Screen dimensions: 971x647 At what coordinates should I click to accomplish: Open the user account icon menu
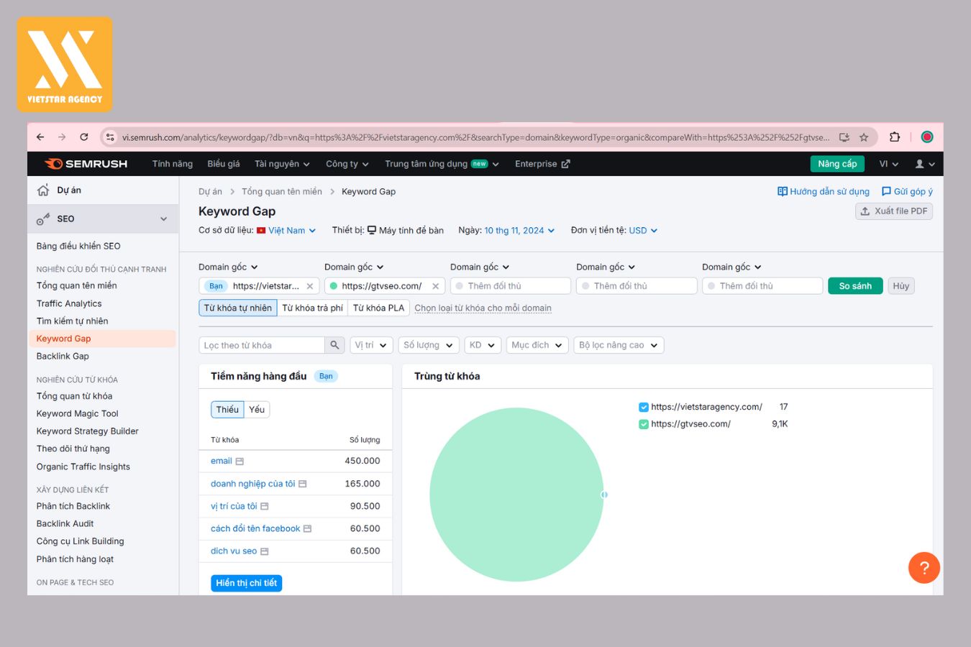pos(924,164)
